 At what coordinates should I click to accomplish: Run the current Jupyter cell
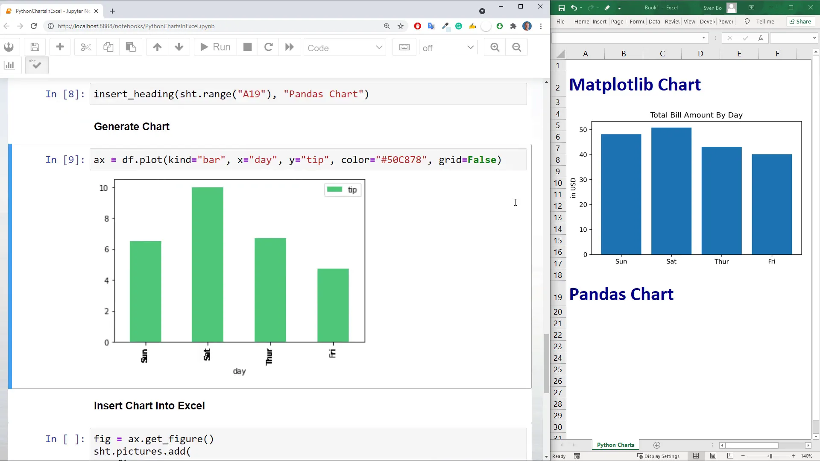click(x=215, y=47)
